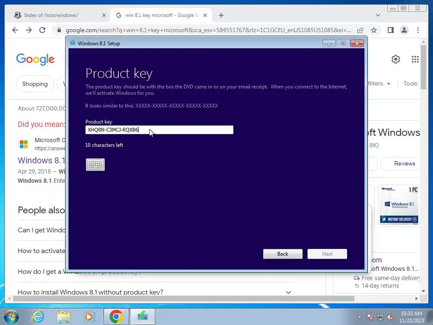Click the horizontal scrollbar right arrow

(x=417, y=298)
